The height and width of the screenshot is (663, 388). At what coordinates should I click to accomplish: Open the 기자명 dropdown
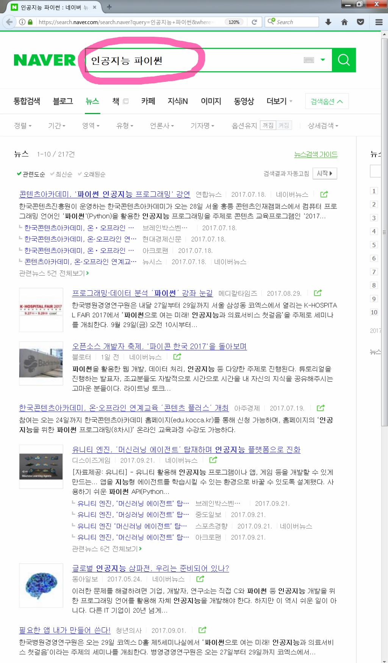click(x=202, y=125)
